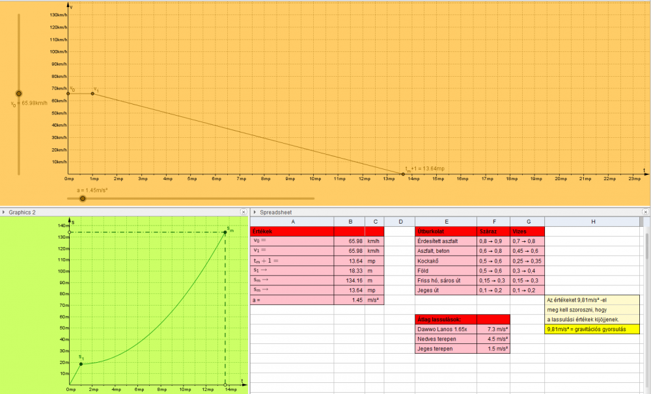651x394 pixels.
Task: Select spreadsheet column E header
Action: [446, 222]
